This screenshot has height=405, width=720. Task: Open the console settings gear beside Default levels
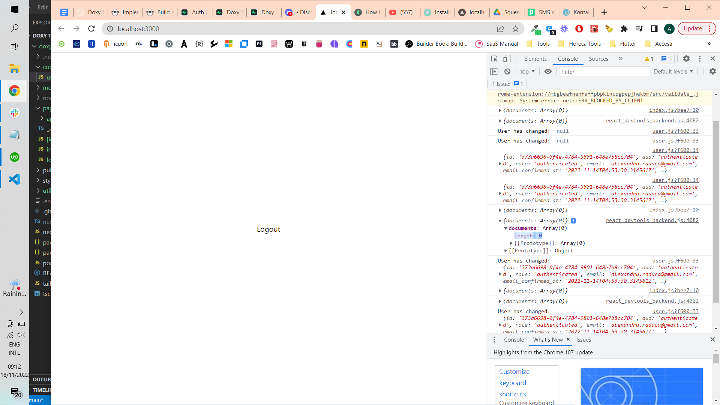tap(712, 72)
